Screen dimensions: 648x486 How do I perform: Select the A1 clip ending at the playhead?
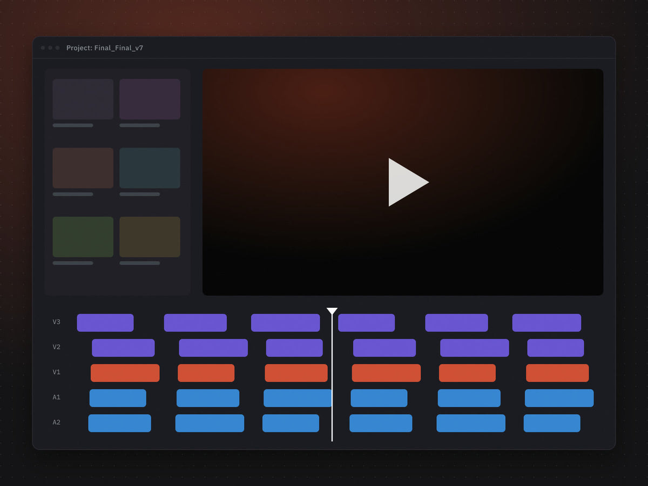click(298, 398)
